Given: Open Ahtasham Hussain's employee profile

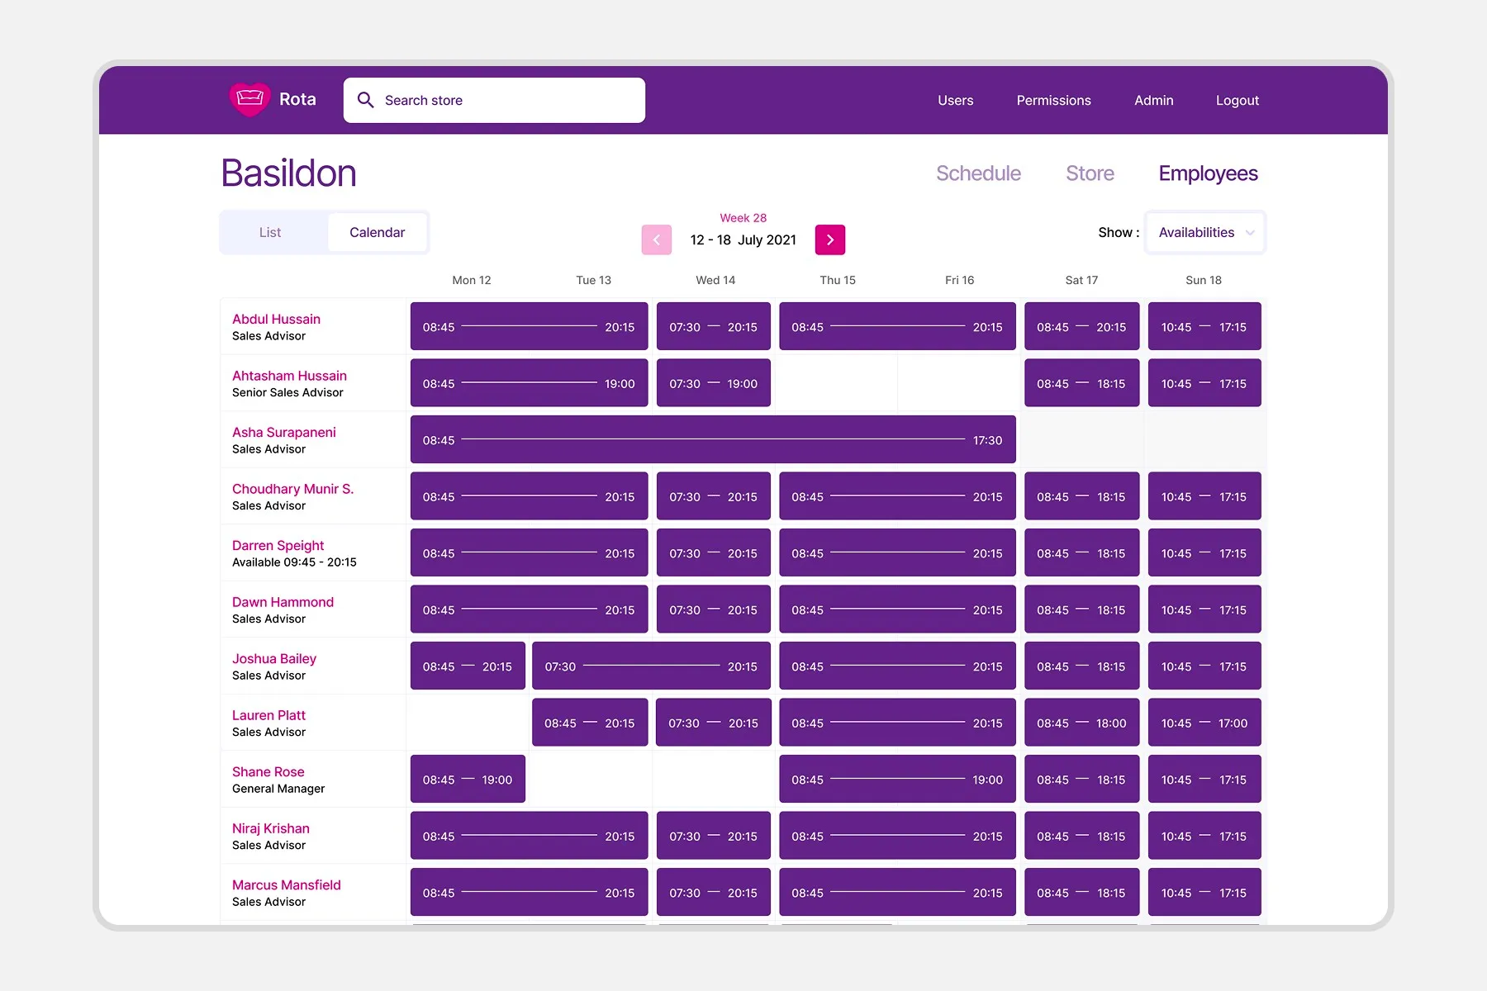Looking at the screenshot, I should 289,376.
